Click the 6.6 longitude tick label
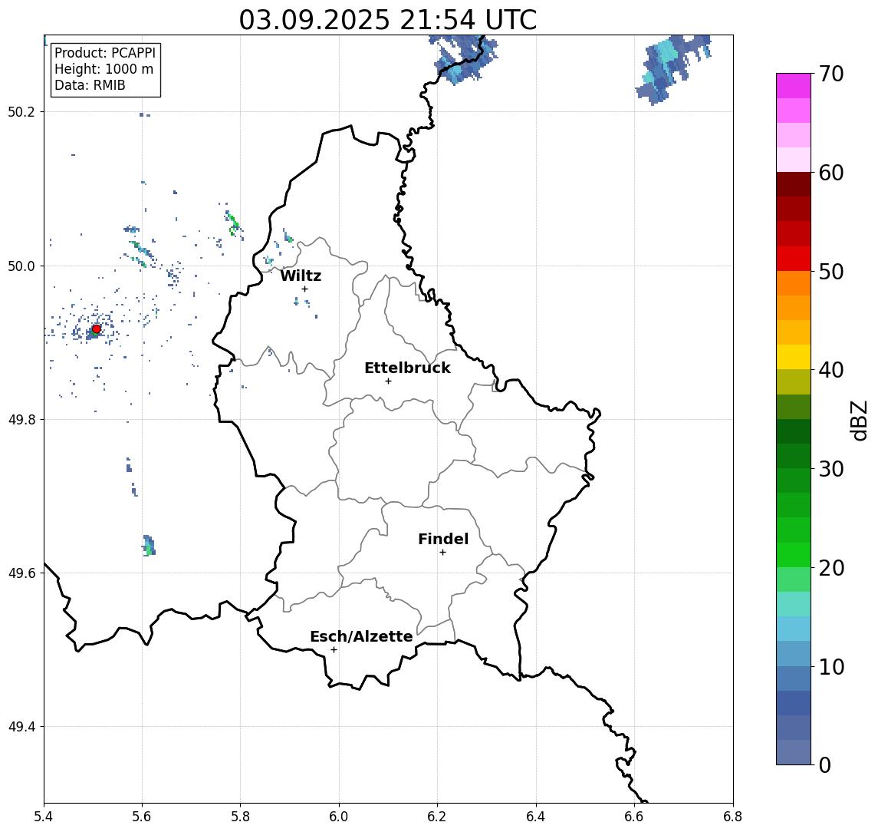 click(x=634, y=817)
